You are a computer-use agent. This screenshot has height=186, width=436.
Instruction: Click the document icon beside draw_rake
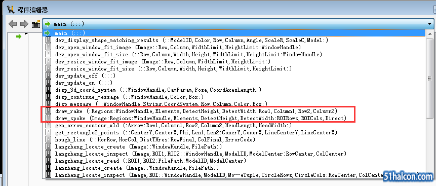coord(49,111)
